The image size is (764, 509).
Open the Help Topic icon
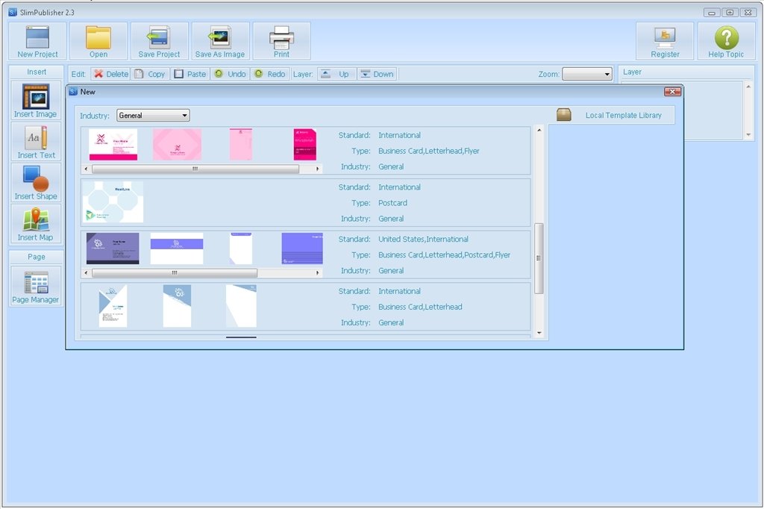point(726,41)
